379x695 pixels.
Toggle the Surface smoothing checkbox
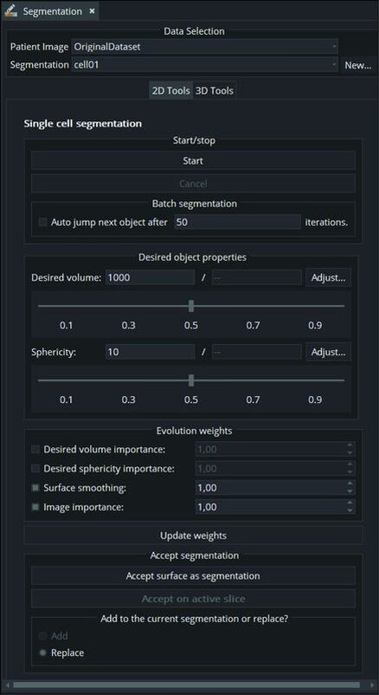(x=35, y=488)
